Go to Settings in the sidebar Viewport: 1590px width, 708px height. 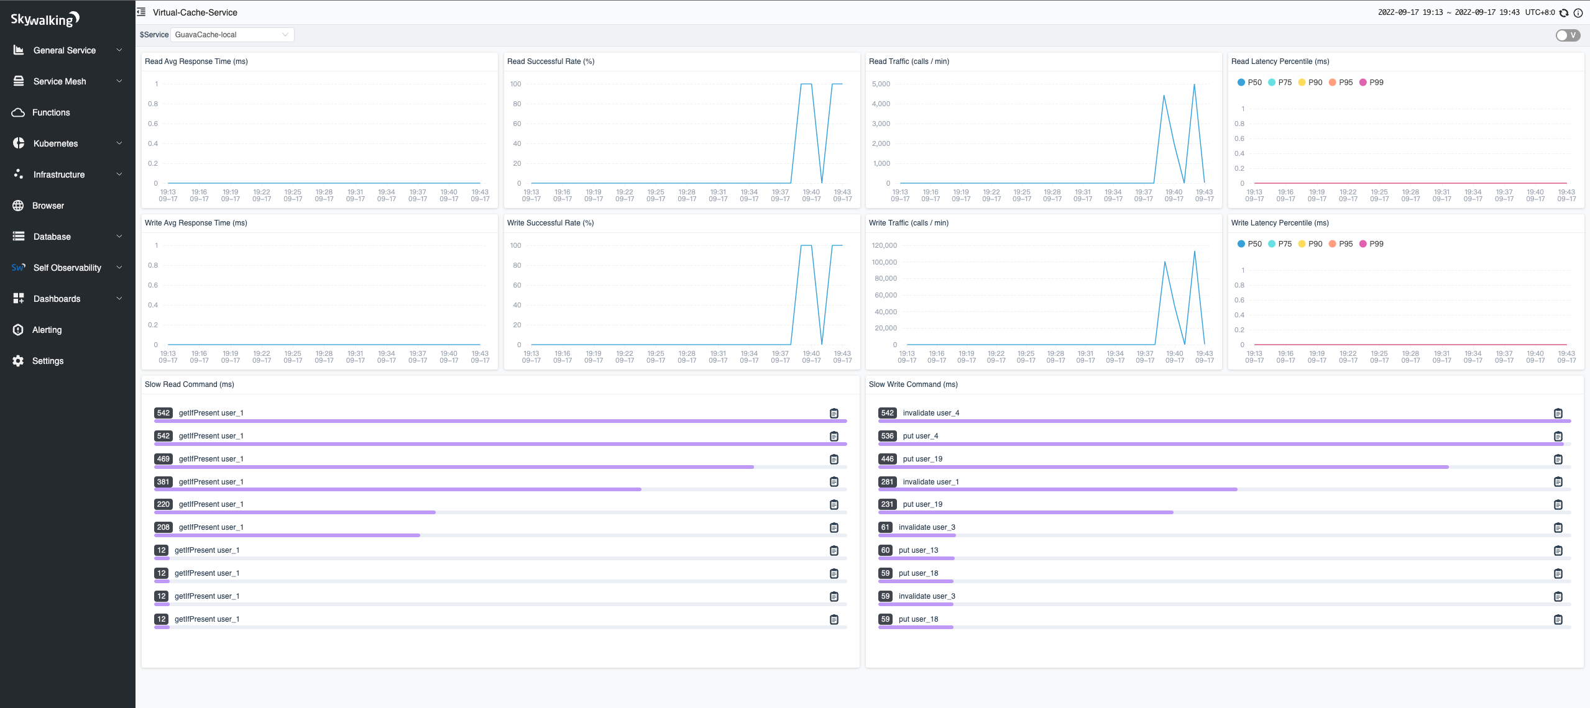point(47,361)
